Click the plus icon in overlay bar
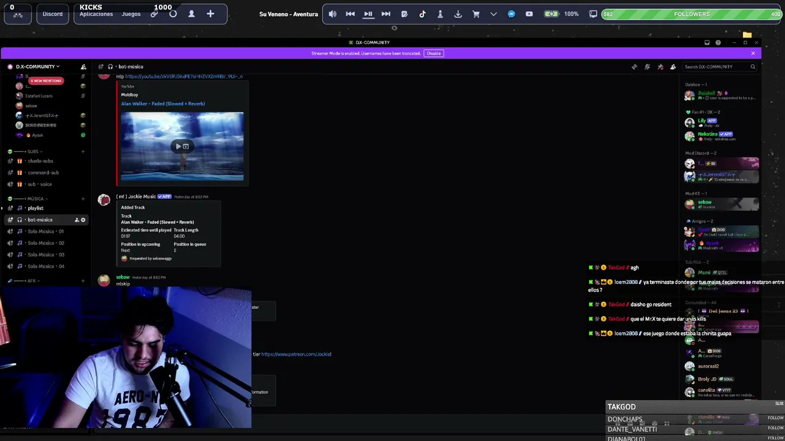This screenshot has width=785, height=441. (210, 13)
